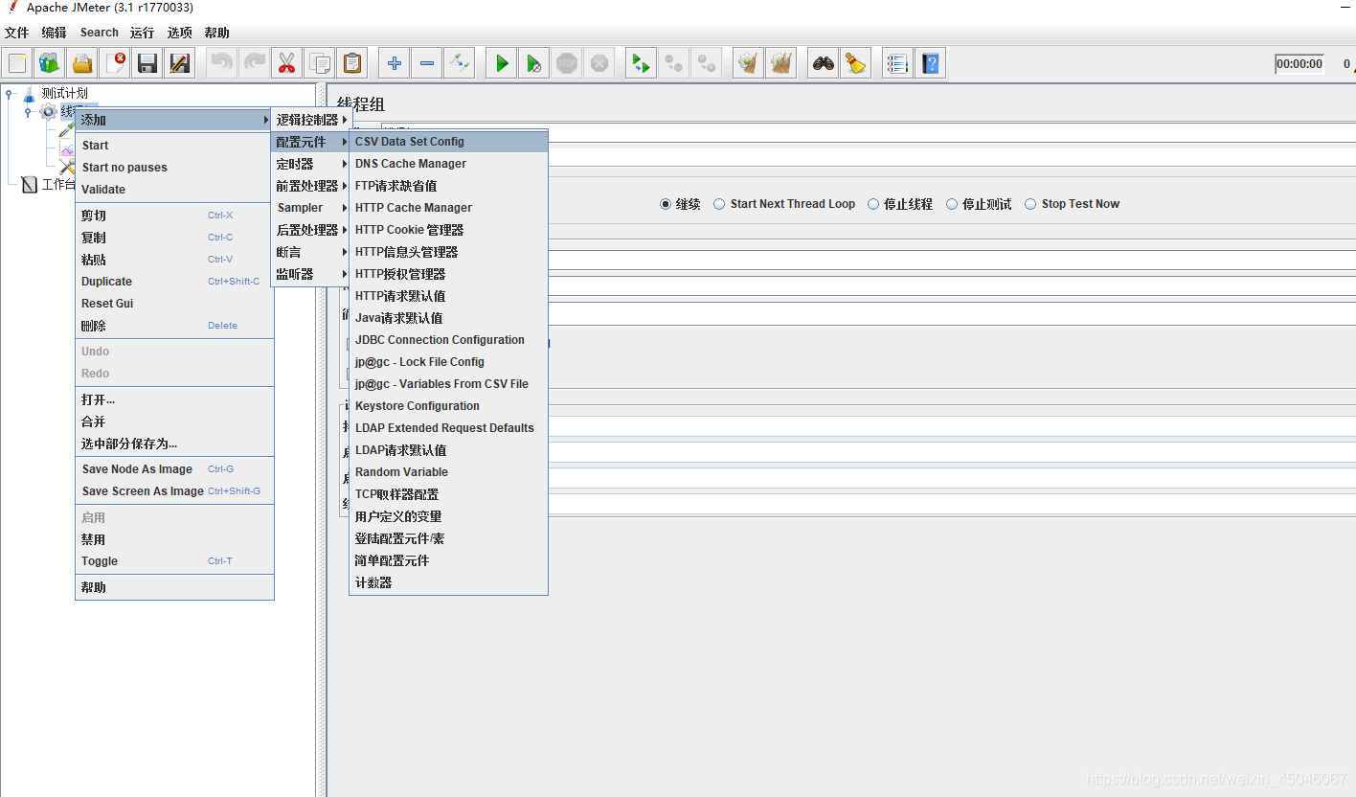1356x797 pixels.
Task: Collapse the 测试计划 tree node toggle
Action: click(10, 94)
